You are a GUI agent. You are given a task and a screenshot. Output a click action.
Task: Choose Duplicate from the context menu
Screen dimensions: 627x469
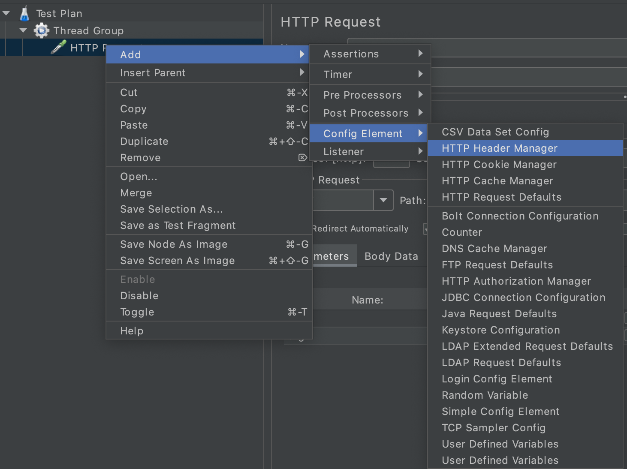coord(209,141)
